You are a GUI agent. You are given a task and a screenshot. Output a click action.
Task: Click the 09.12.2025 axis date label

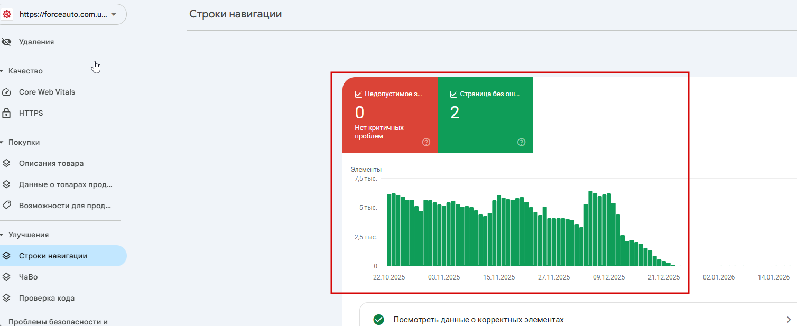tap(609, 277)
